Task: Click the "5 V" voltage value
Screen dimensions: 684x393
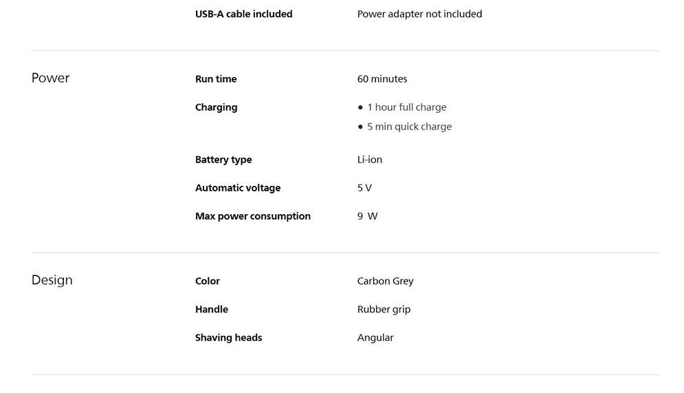Action: click(x=364, y=188)
